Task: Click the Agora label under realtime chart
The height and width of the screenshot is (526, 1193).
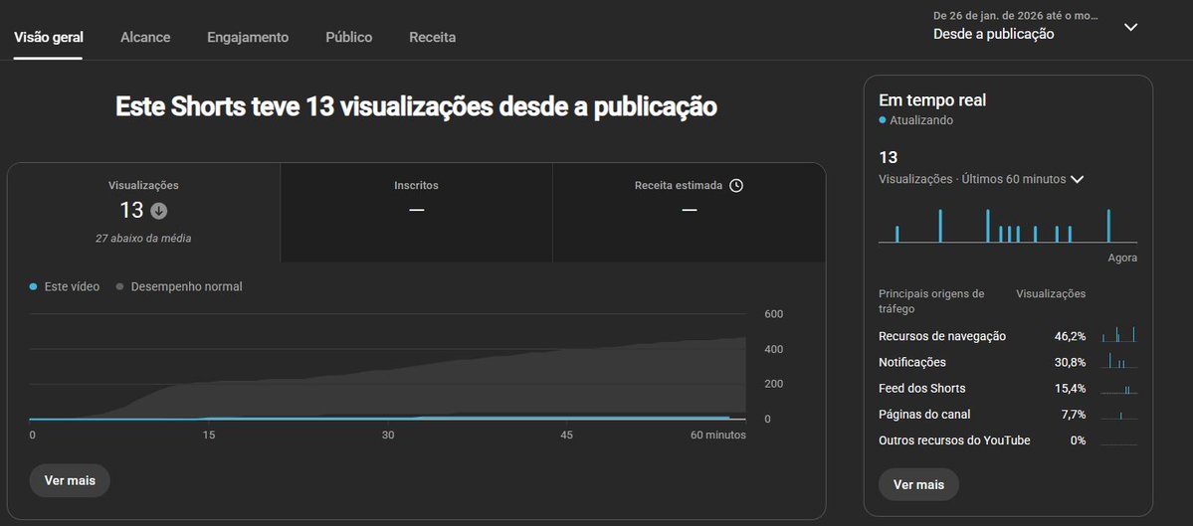Action: coord(1122,258)
